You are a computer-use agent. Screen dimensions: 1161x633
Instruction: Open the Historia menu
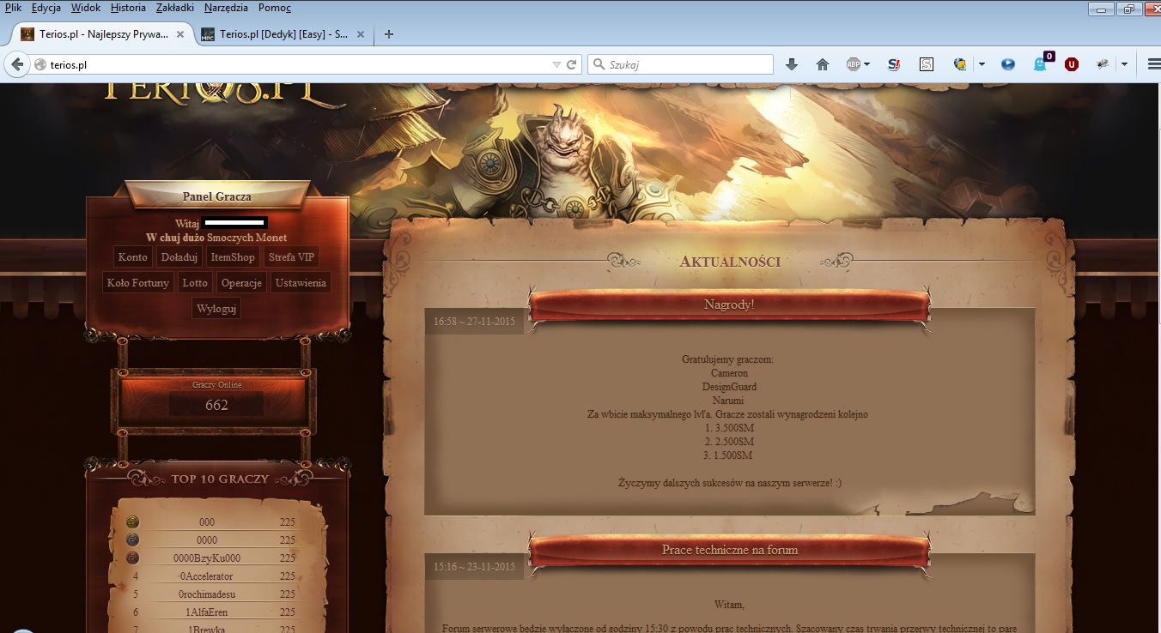[x=129, y=8]
